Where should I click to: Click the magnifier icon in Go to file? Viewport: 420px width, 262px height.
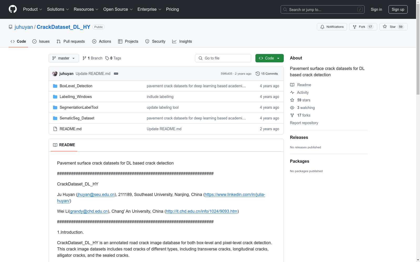click(x=201, y=58)
